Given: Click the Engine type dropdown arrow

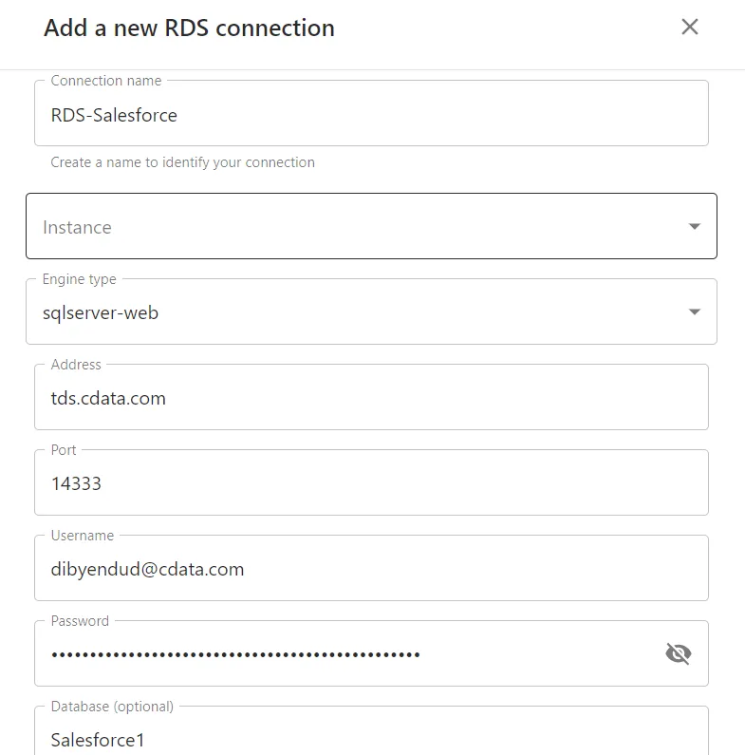Looking at the screenshot, I should click(694, 312).
